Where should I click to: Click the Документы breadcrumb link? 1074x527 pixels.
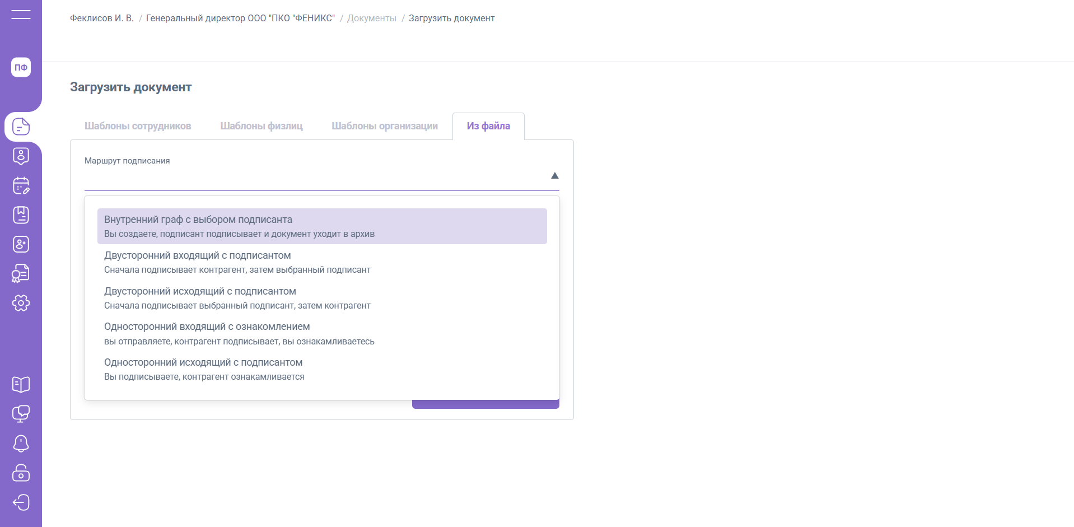point(371,18)
